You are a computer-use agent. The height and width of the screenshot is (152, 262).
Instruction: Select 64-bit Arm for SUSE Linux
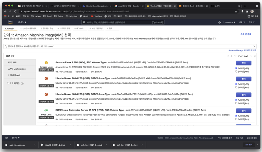click(236, 119)
